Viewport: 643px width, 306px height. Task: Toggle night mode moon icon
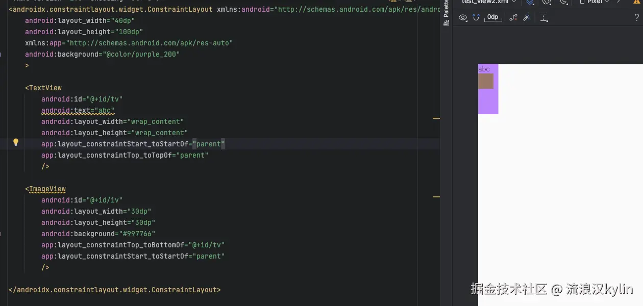tap(564, 2)
